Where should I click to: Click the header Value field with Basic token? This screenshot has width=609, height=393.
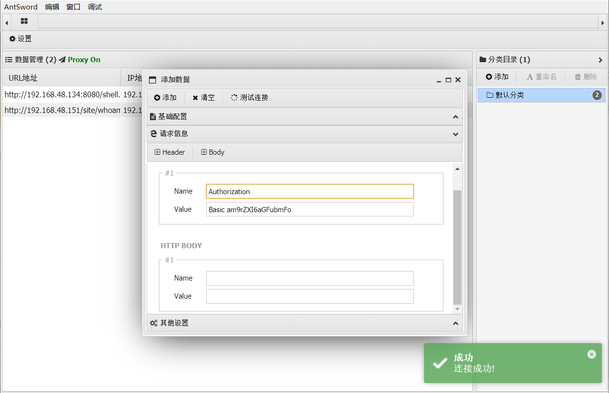click(310, 209)
